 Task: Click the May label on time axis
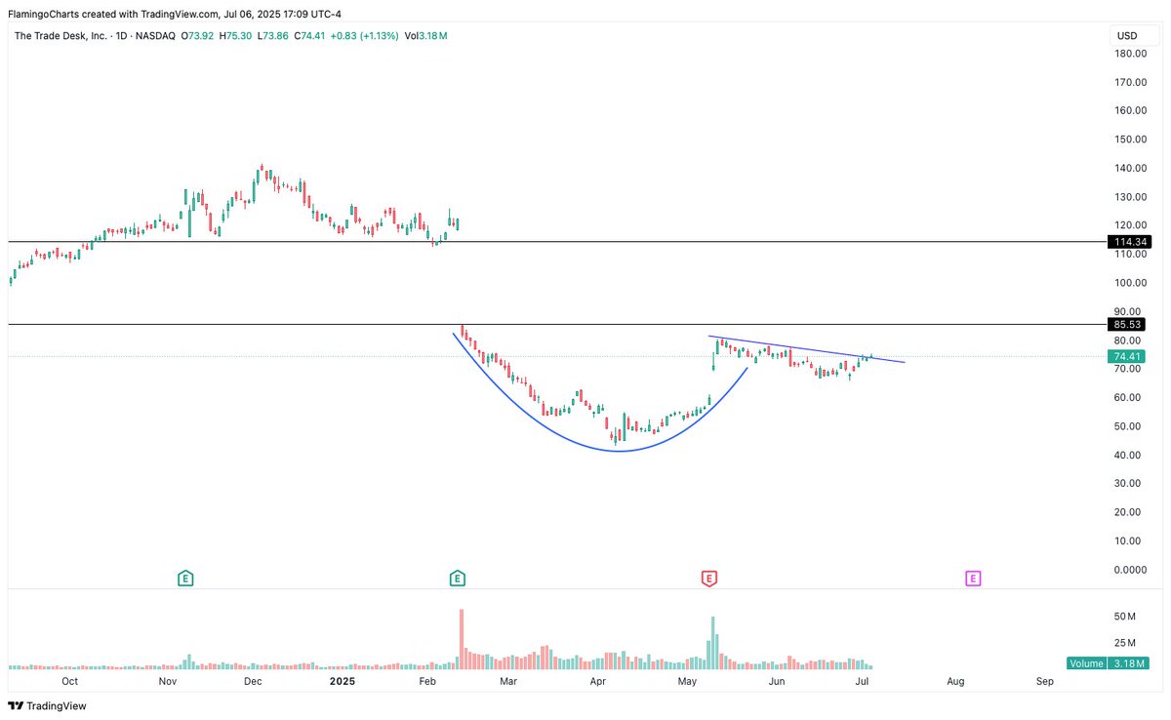pyautogui.click(x=688, y=681)
